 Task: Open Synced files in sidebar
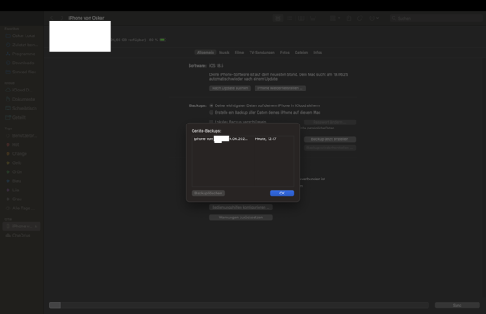pyautogui.click(x=21, y=72)
